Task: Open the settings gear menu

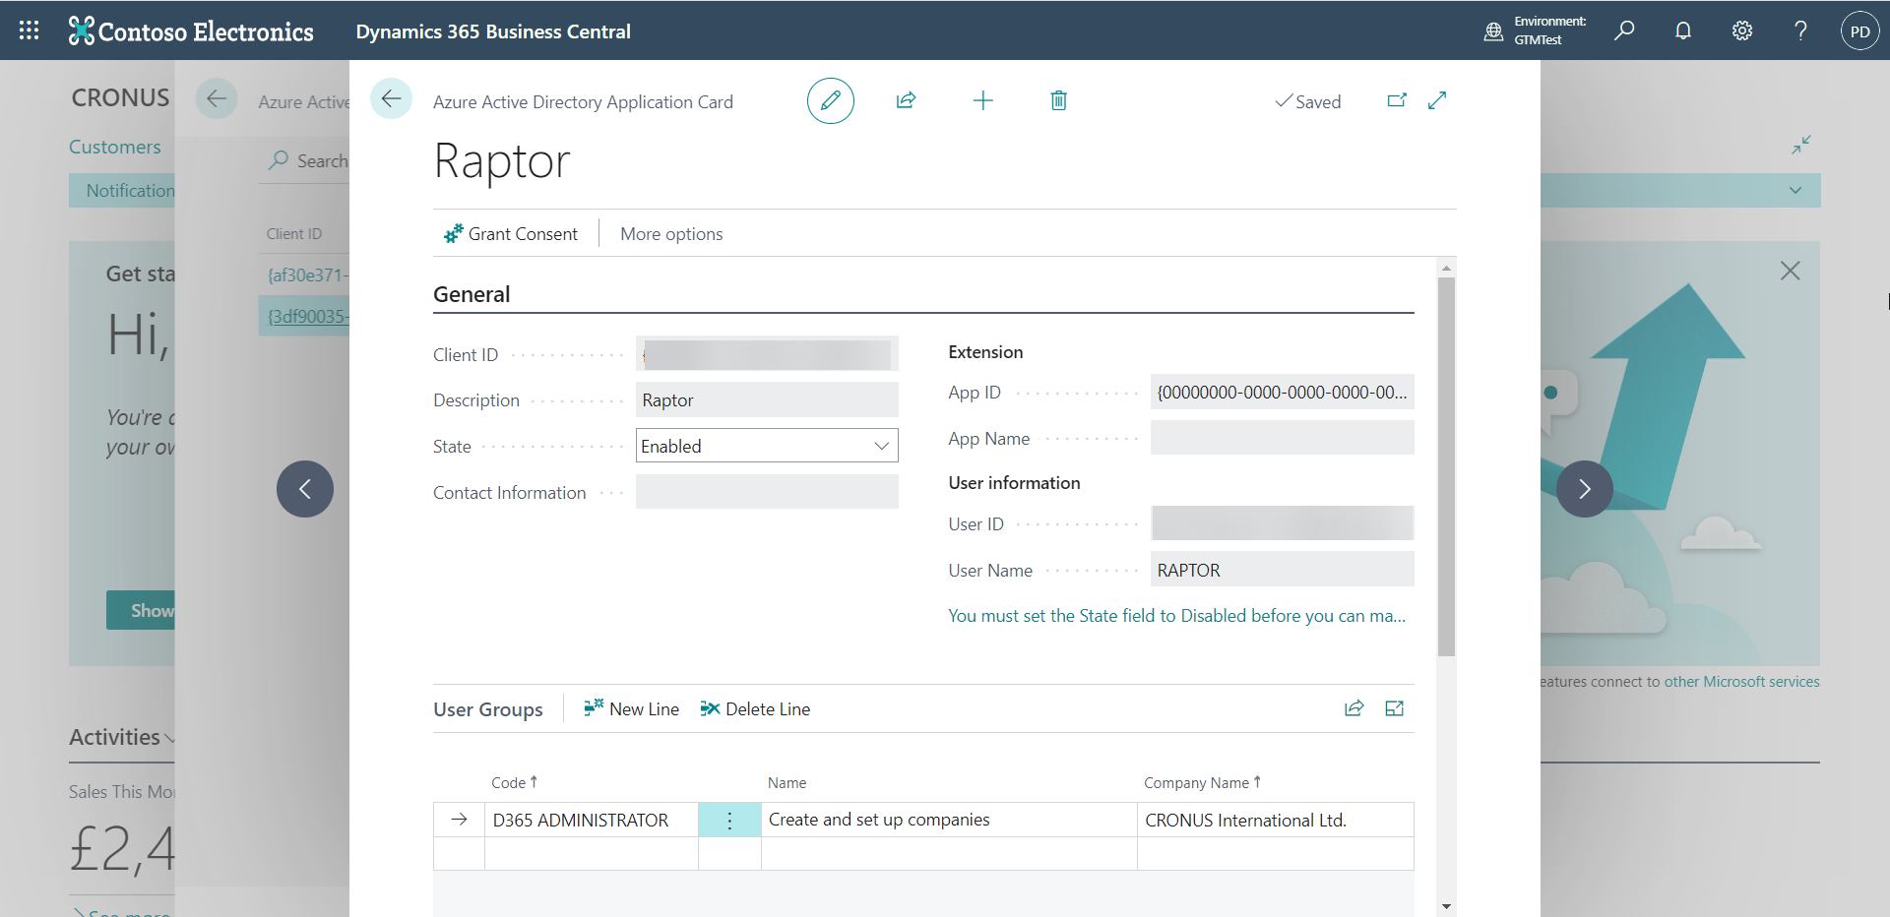Action: coord(1742,31)
